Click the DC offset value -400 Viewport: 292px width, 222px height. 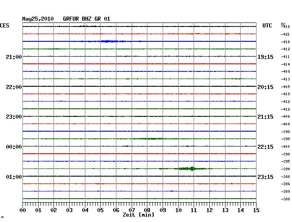[285, 147]
